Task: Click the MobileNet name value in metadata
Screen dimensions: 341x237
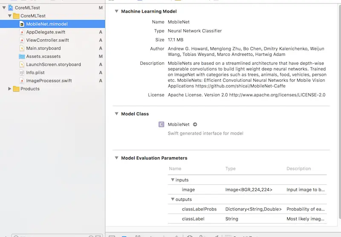Action: tap(179, 22)
